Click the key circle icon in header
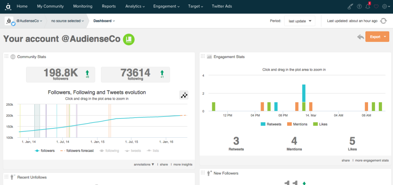The width and height of the screenshot is (393, 185). click(359, 7)
